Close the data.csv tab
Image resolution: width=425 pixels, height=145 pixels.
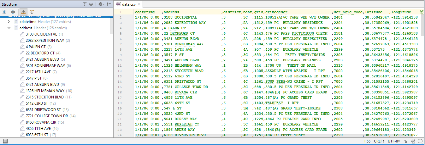[x=139, y=4]
